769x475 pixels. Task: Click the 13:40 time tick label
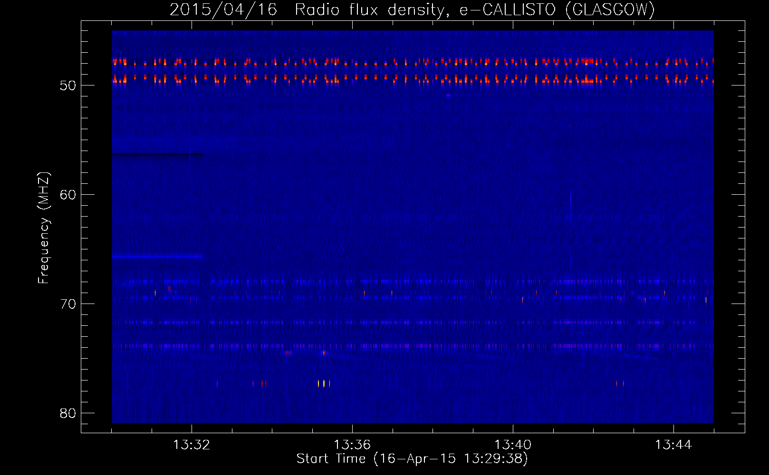[513, 445]
